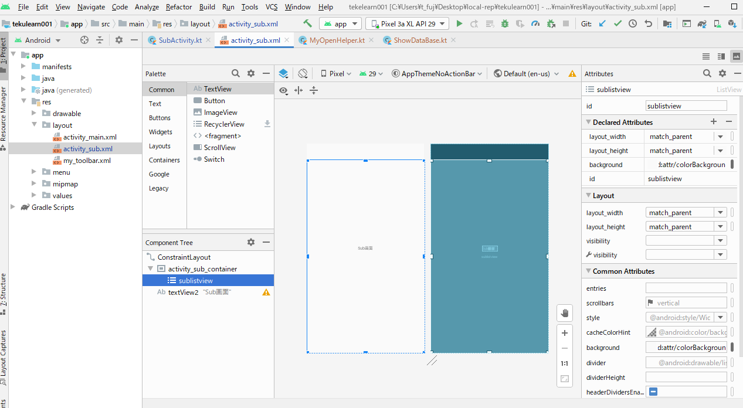Image resolution: width=743 pixels, height=408 pixels.
Task: Collapse the Common Attributes section
Action: [588, 271]
